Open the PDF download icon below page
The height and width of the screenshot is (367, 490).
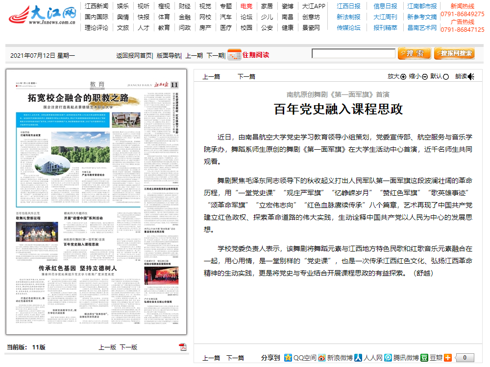183,347
